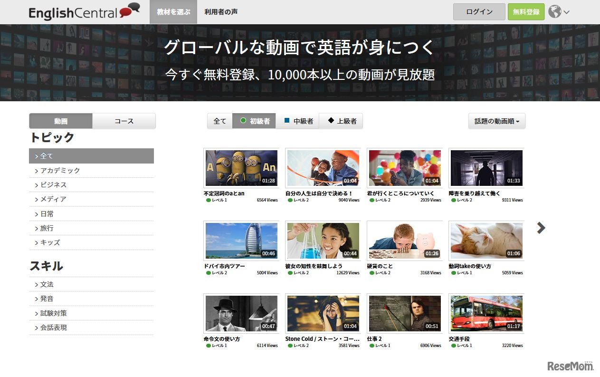Click the green 無料登録 button
Screen dimensions: 600x377
(526, 12)
